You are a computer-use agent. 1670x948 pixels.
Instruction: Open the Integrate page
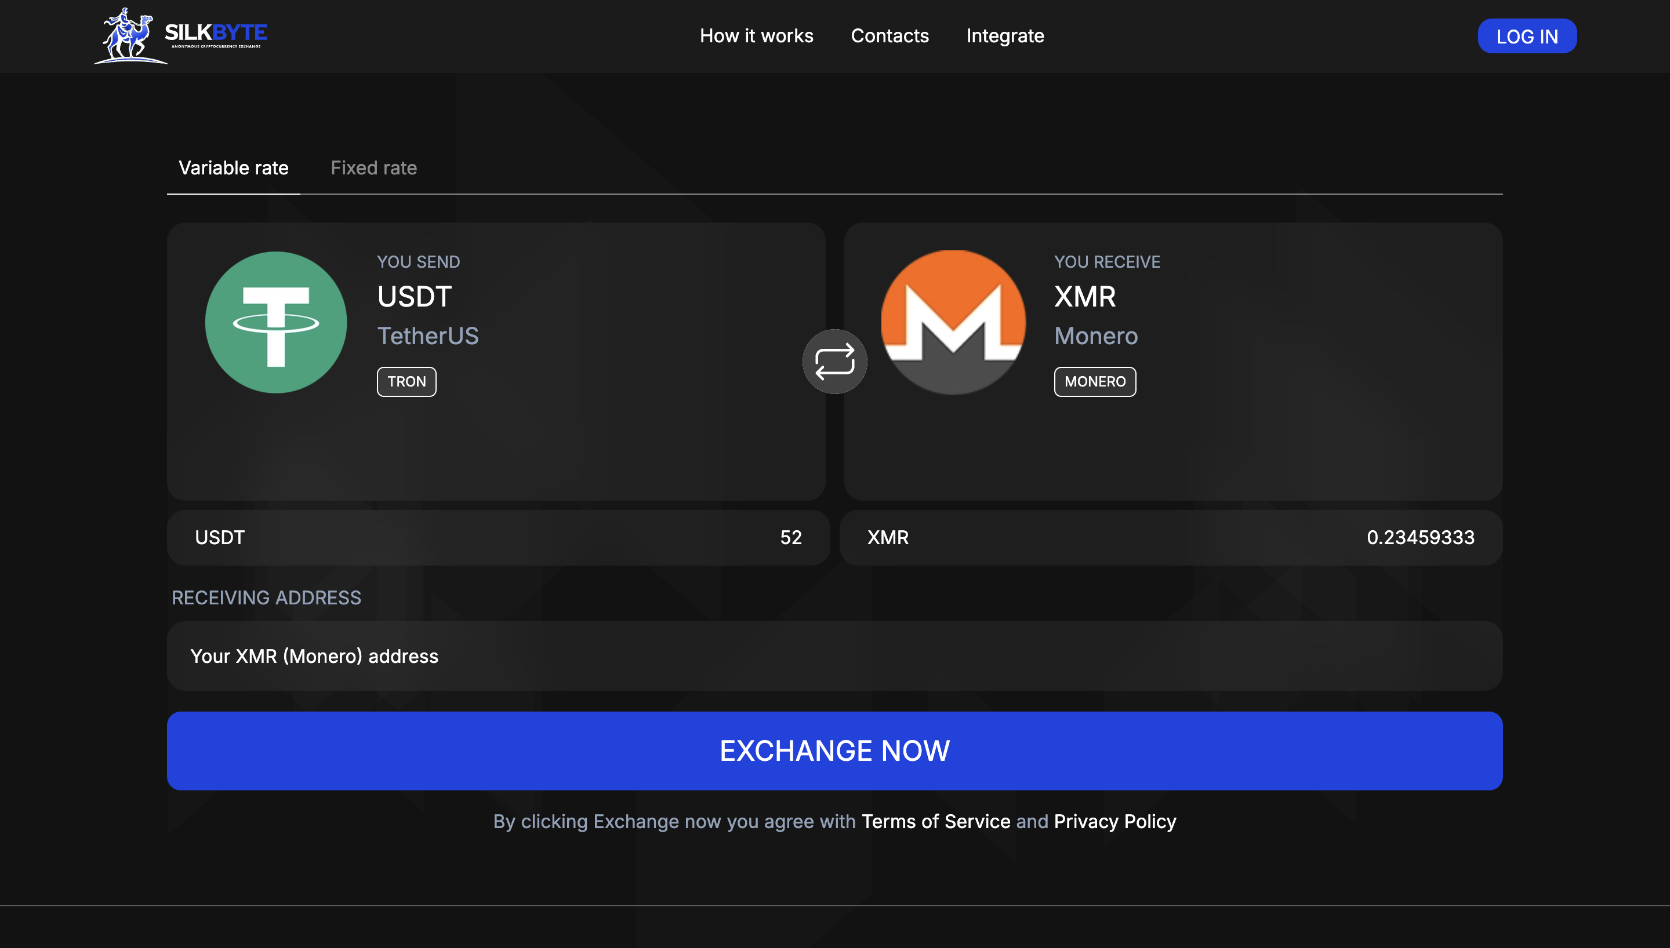tap(1005, 36)
